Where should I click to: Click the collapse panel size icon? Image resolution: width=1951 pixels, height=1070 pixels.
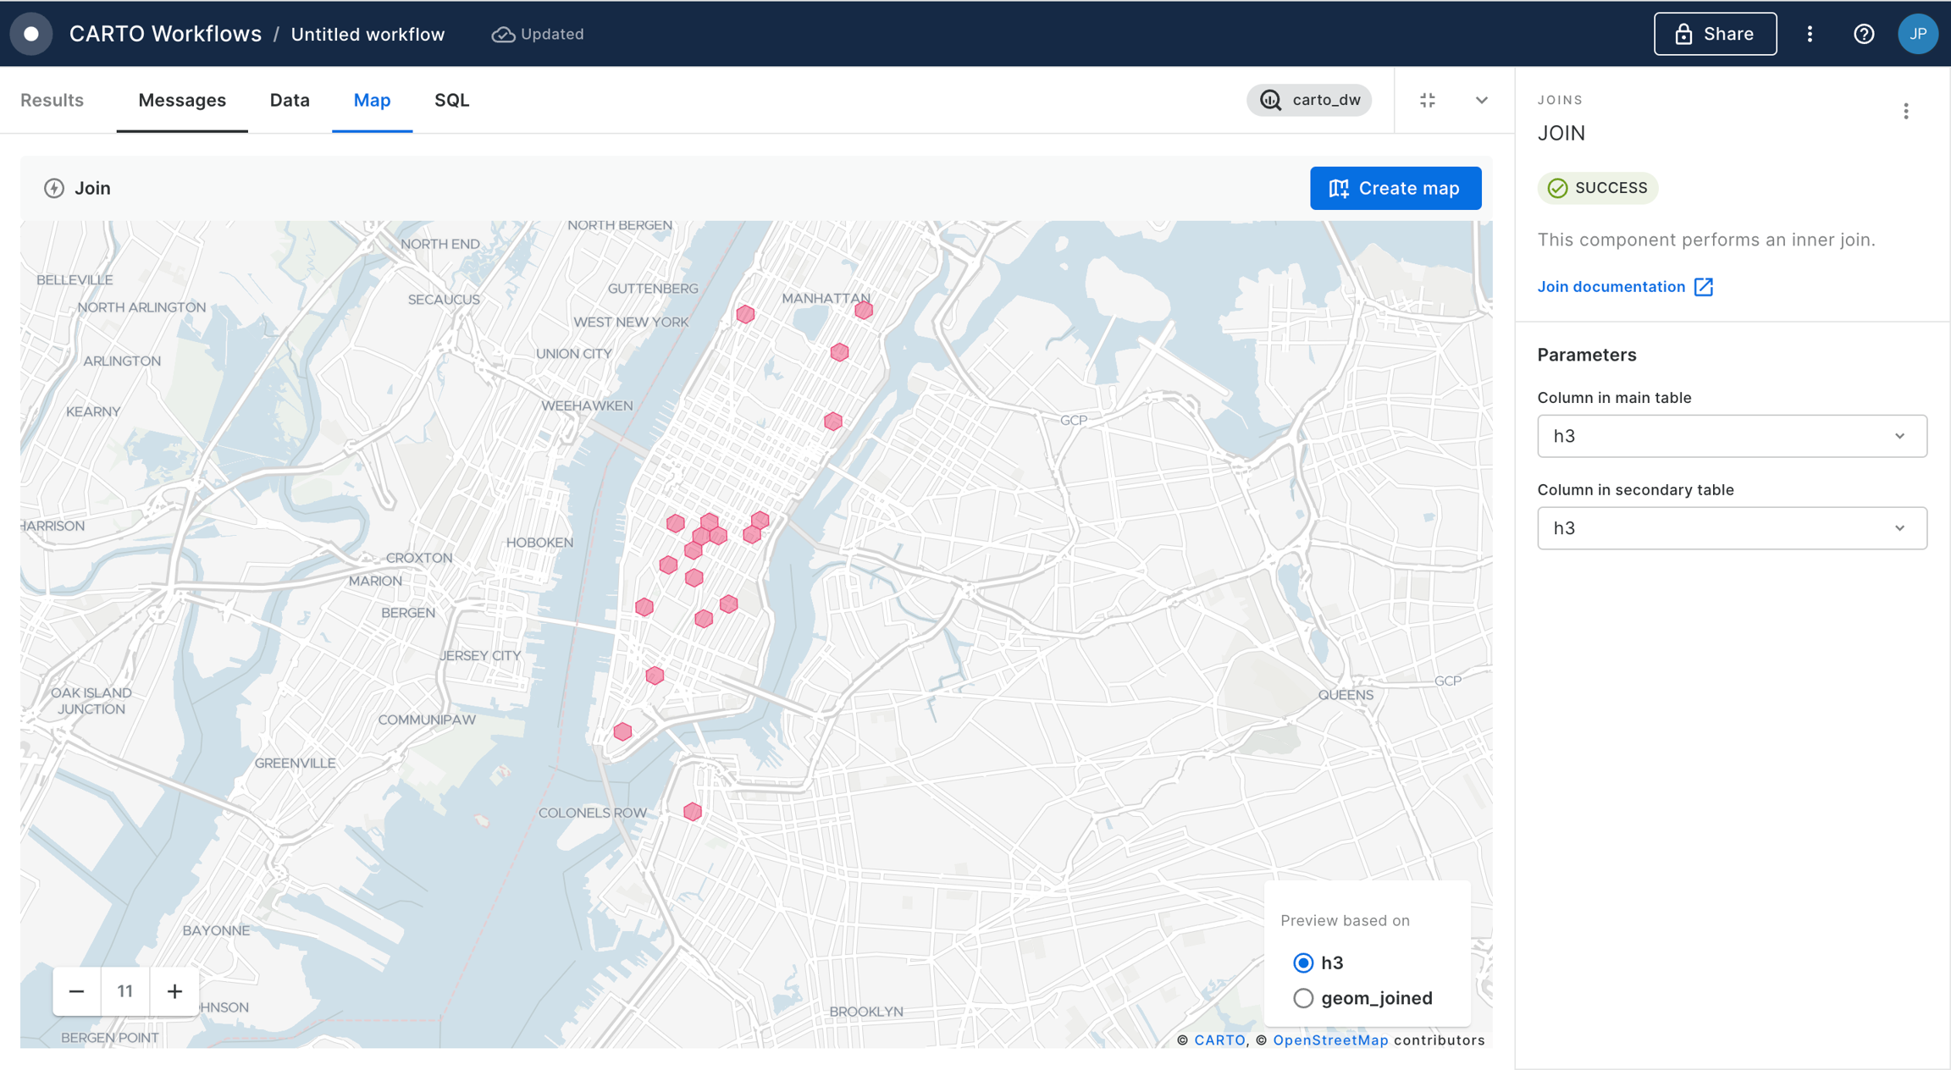tap(1428, 100)
